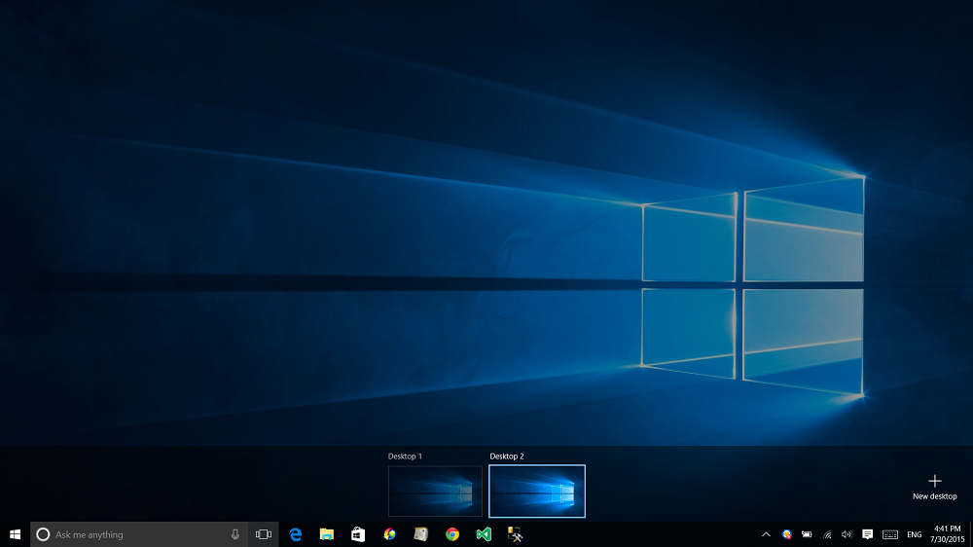This screenshot has height=547, width=973.
Task: Launch Google Chrome from taskbar
Action: [x=452, y=534]
